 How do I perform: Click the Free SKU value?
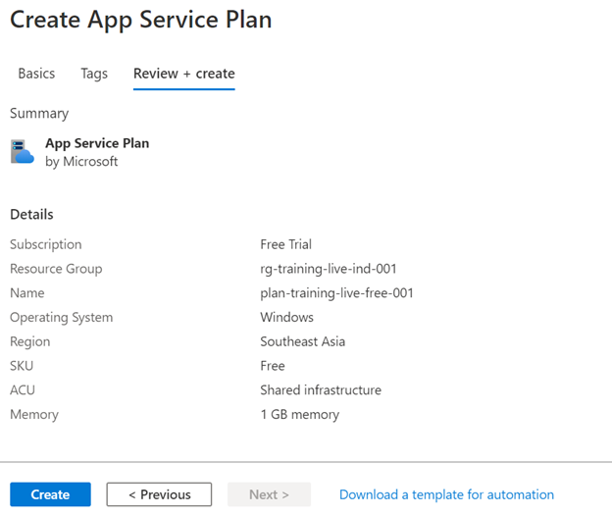[x=273, y=366]
